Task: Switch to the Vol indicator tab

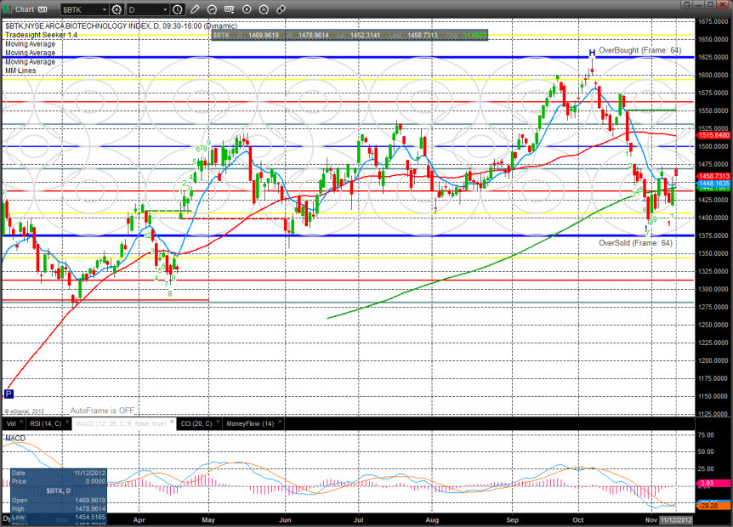Action: point(11,423)
